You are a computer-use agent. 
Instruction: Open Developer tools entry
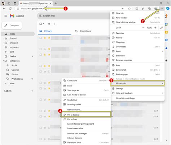click(86, 142)
